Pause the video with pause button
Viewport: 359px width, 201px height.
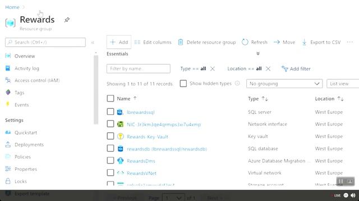[x=340, y=181]
